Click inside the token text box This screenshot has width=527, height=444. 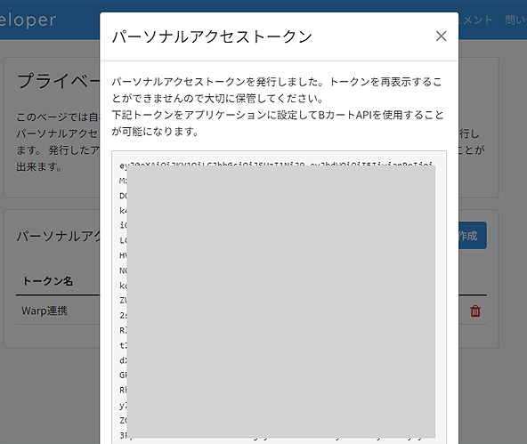279,297
